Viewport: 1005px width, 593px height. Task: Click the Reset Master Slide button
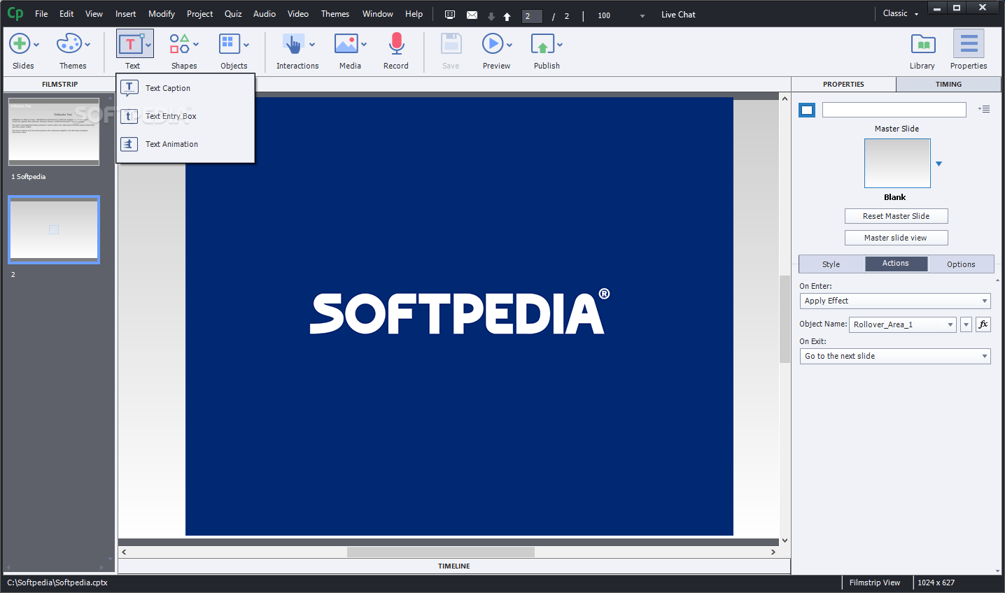[x=896, y=216]
